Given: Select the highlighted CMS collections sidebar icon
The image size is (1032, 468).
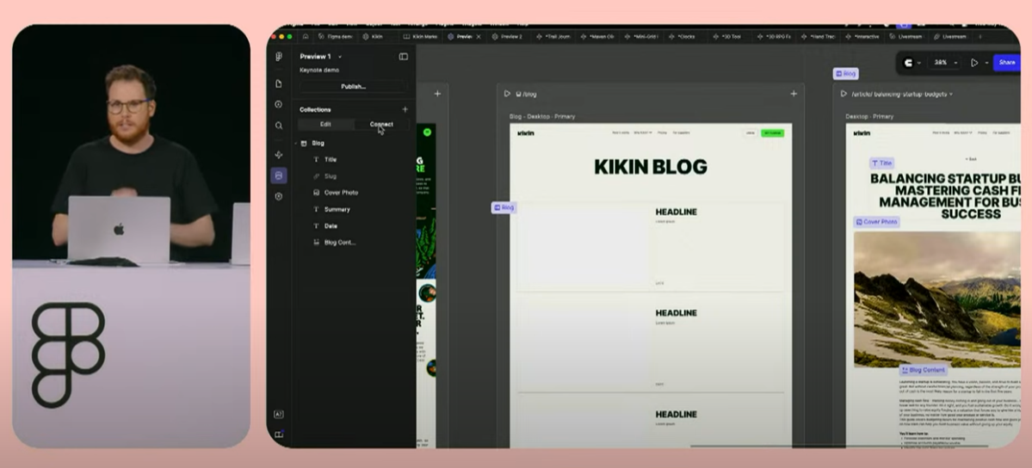Looking at the screenshot, I should click(279, 175).
